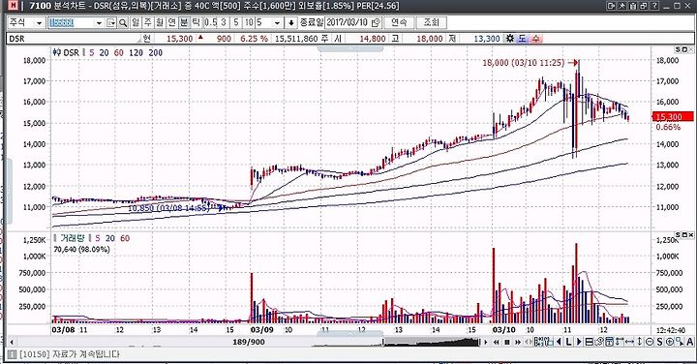697x364 pixels.
Task: Click the blue 도 sell button
Action: (x=523, y=39)
